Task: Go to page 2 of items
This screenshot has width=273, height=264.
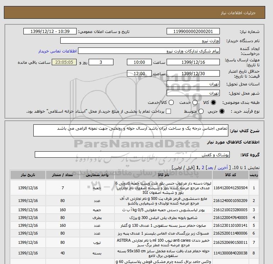Action: 203,168
